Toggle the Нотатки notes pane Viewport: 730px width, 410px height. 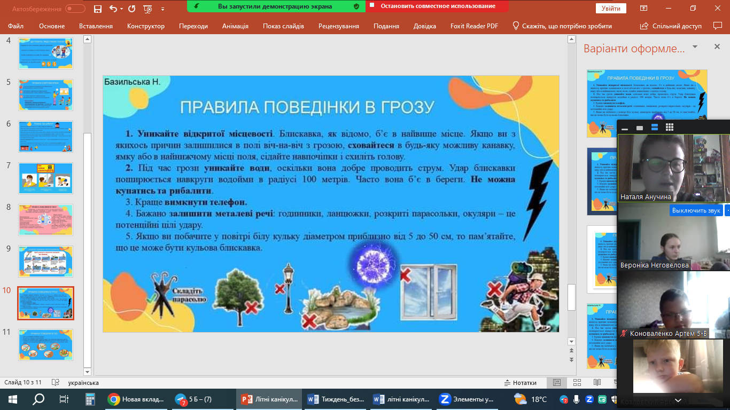pos(521,383)
